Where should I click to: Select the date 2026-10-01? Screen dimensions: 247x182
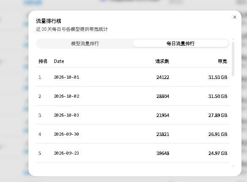tap(66, 77)
